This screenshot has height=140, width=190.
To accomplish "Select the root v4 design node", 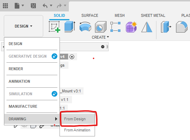I will tap(64, 57).
